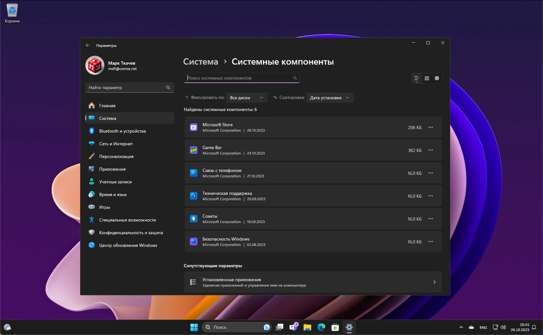
Task: Click the Найти параметр search field
Action: click(130, 87)
